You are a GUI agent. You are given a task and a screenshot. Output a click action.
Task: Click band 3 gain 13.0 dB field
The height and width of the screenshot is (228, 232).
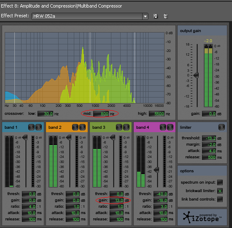click(116, 200)
